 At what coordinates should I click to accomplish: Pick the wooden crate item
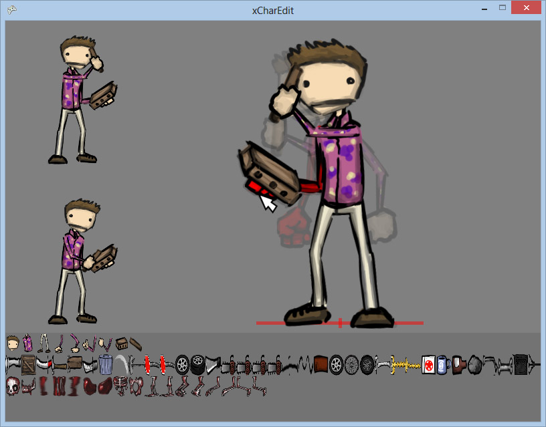pos(29,365)
